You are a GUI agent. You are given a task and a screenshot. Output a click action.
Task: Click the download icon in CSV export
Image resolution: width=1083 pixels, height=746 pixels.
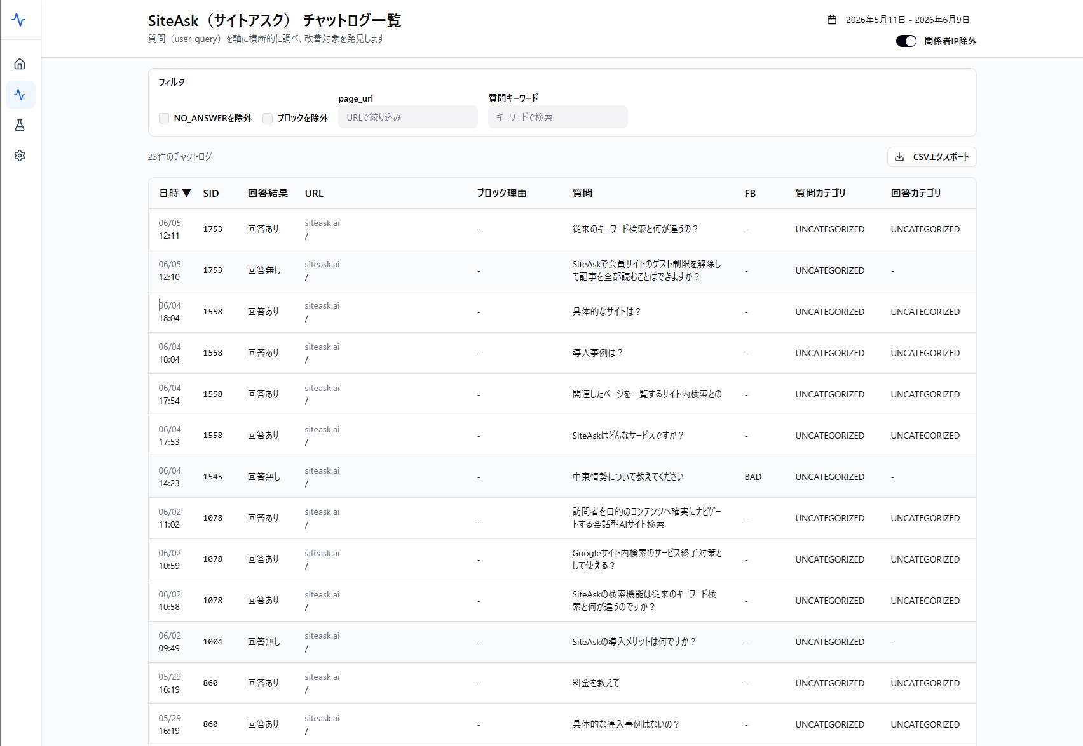(899, 157)
